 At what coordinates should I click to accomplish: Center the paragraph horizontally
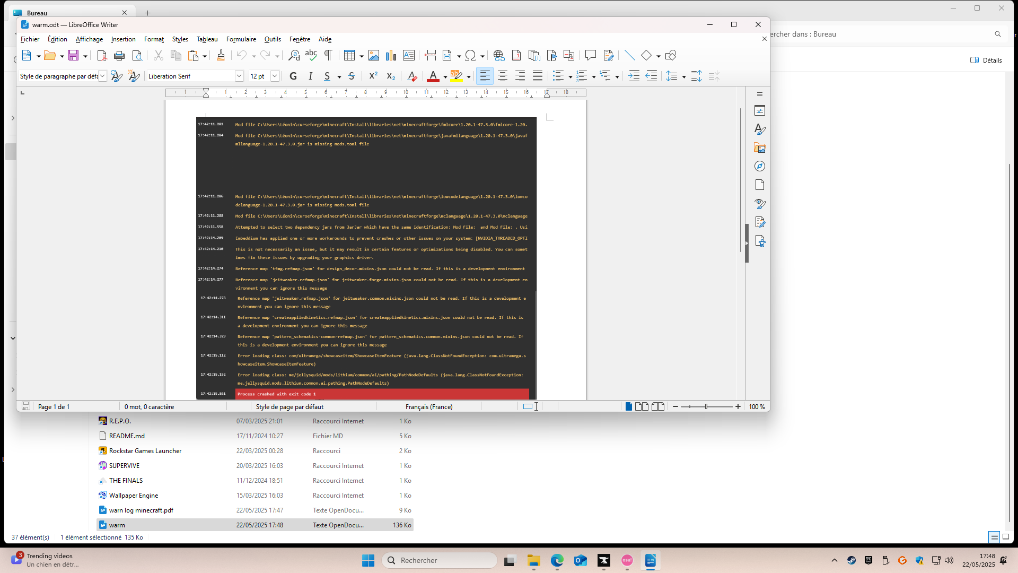[503, 76]
